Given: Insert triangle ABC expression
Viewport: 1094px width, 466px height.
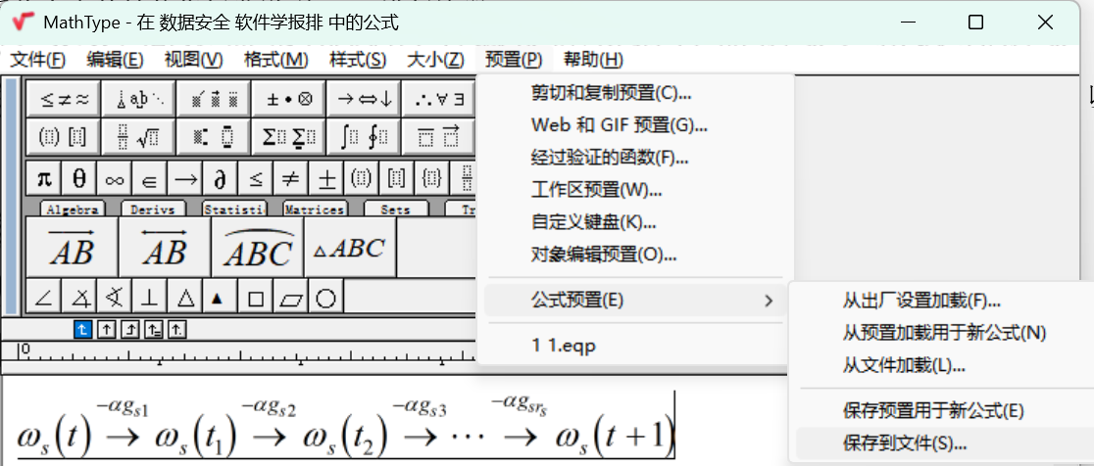Looking at the screenshot, I should 350,248.
